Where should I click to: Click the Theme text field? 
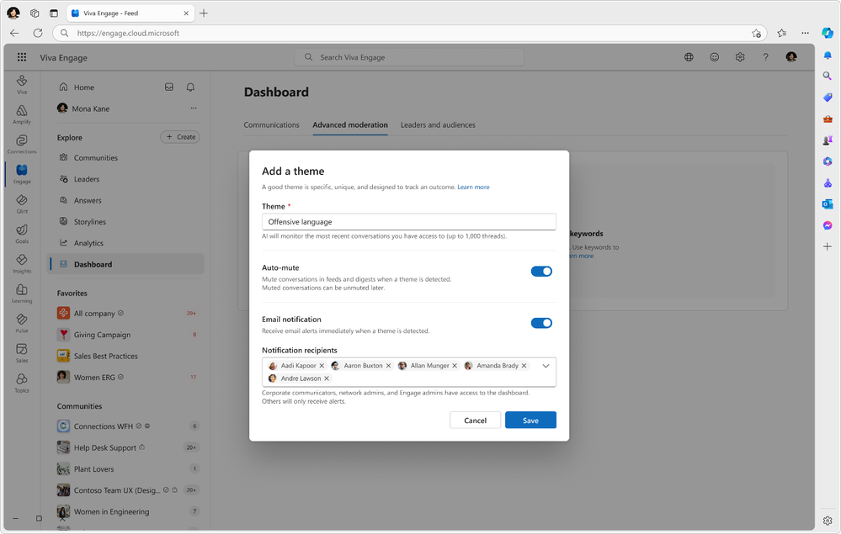[x=408, y=222]
